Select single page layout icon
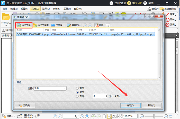This screenshot has height=119, width=180. pyautogui.click(x=104, y=116)
